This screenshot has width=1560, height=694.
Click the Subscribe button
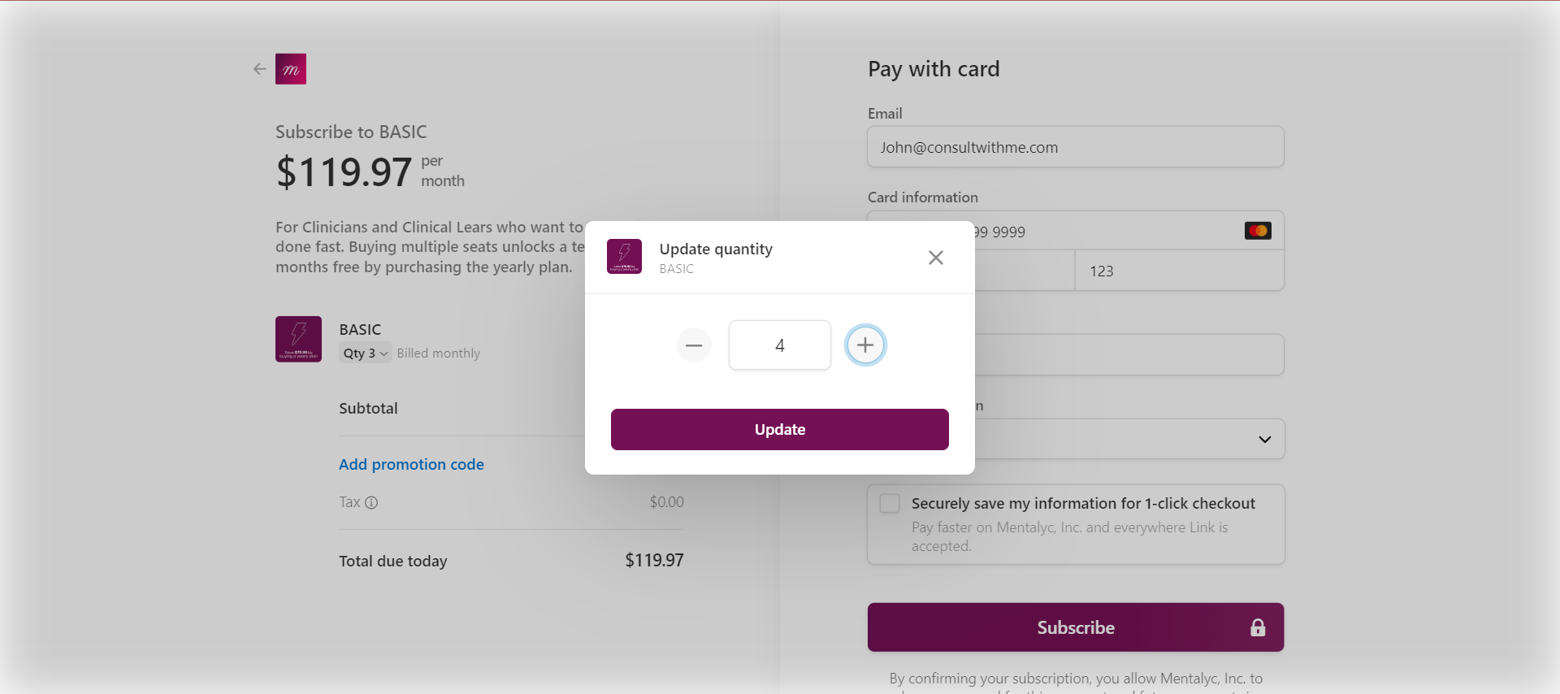[1076, 627]
